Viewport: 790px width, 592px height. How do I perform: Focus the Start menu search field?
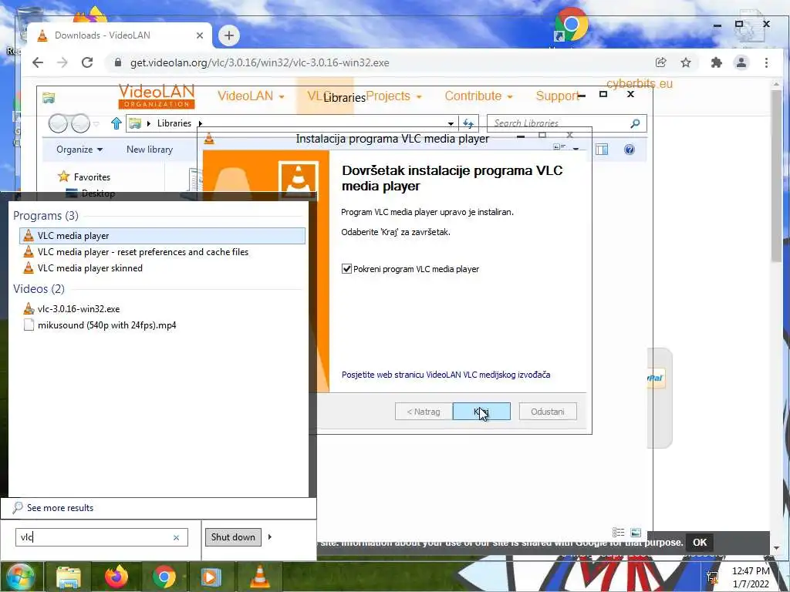coord(101,537)
